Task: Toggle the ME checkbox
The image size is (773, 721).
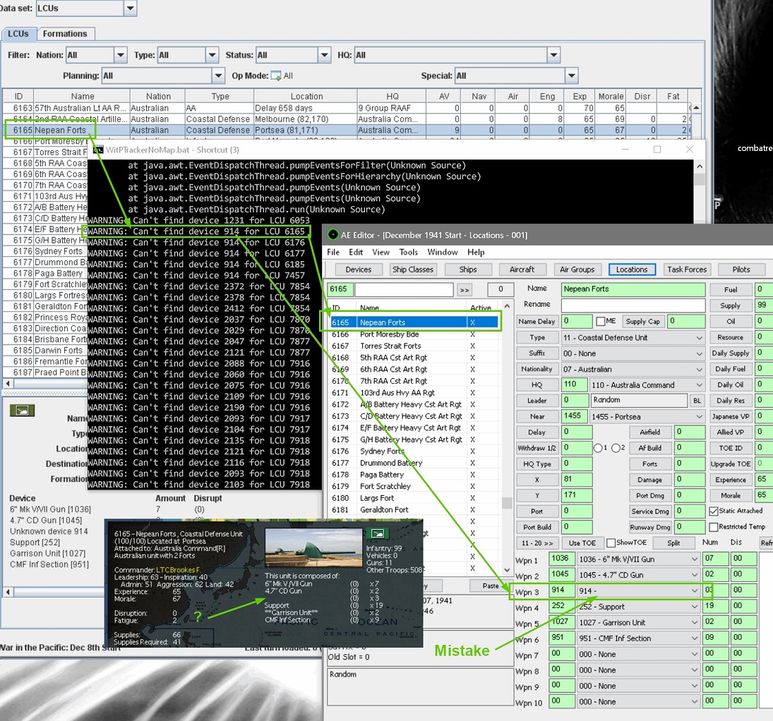Action: [x=600, y=321]
